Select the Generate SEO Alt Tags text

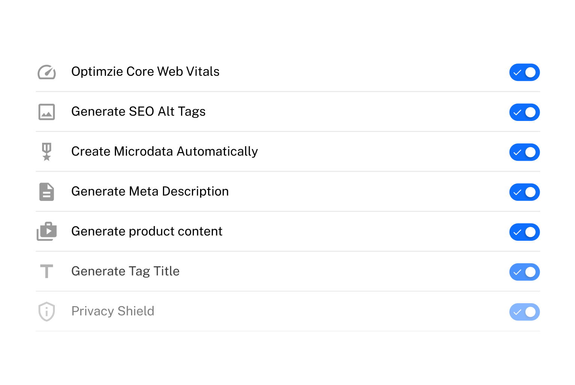pos(139,112)
